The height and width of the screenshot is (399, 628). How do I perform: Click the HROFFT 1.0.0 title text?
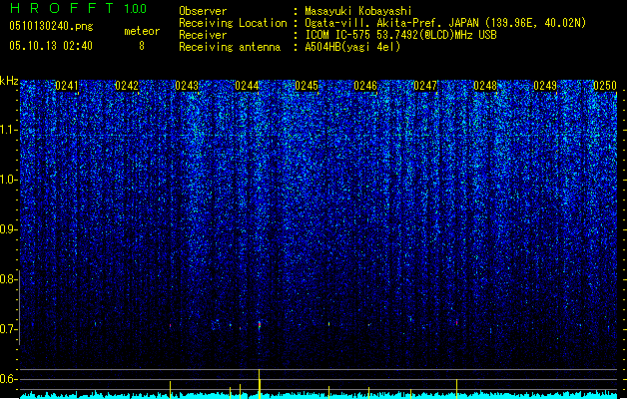click(79, 8)
